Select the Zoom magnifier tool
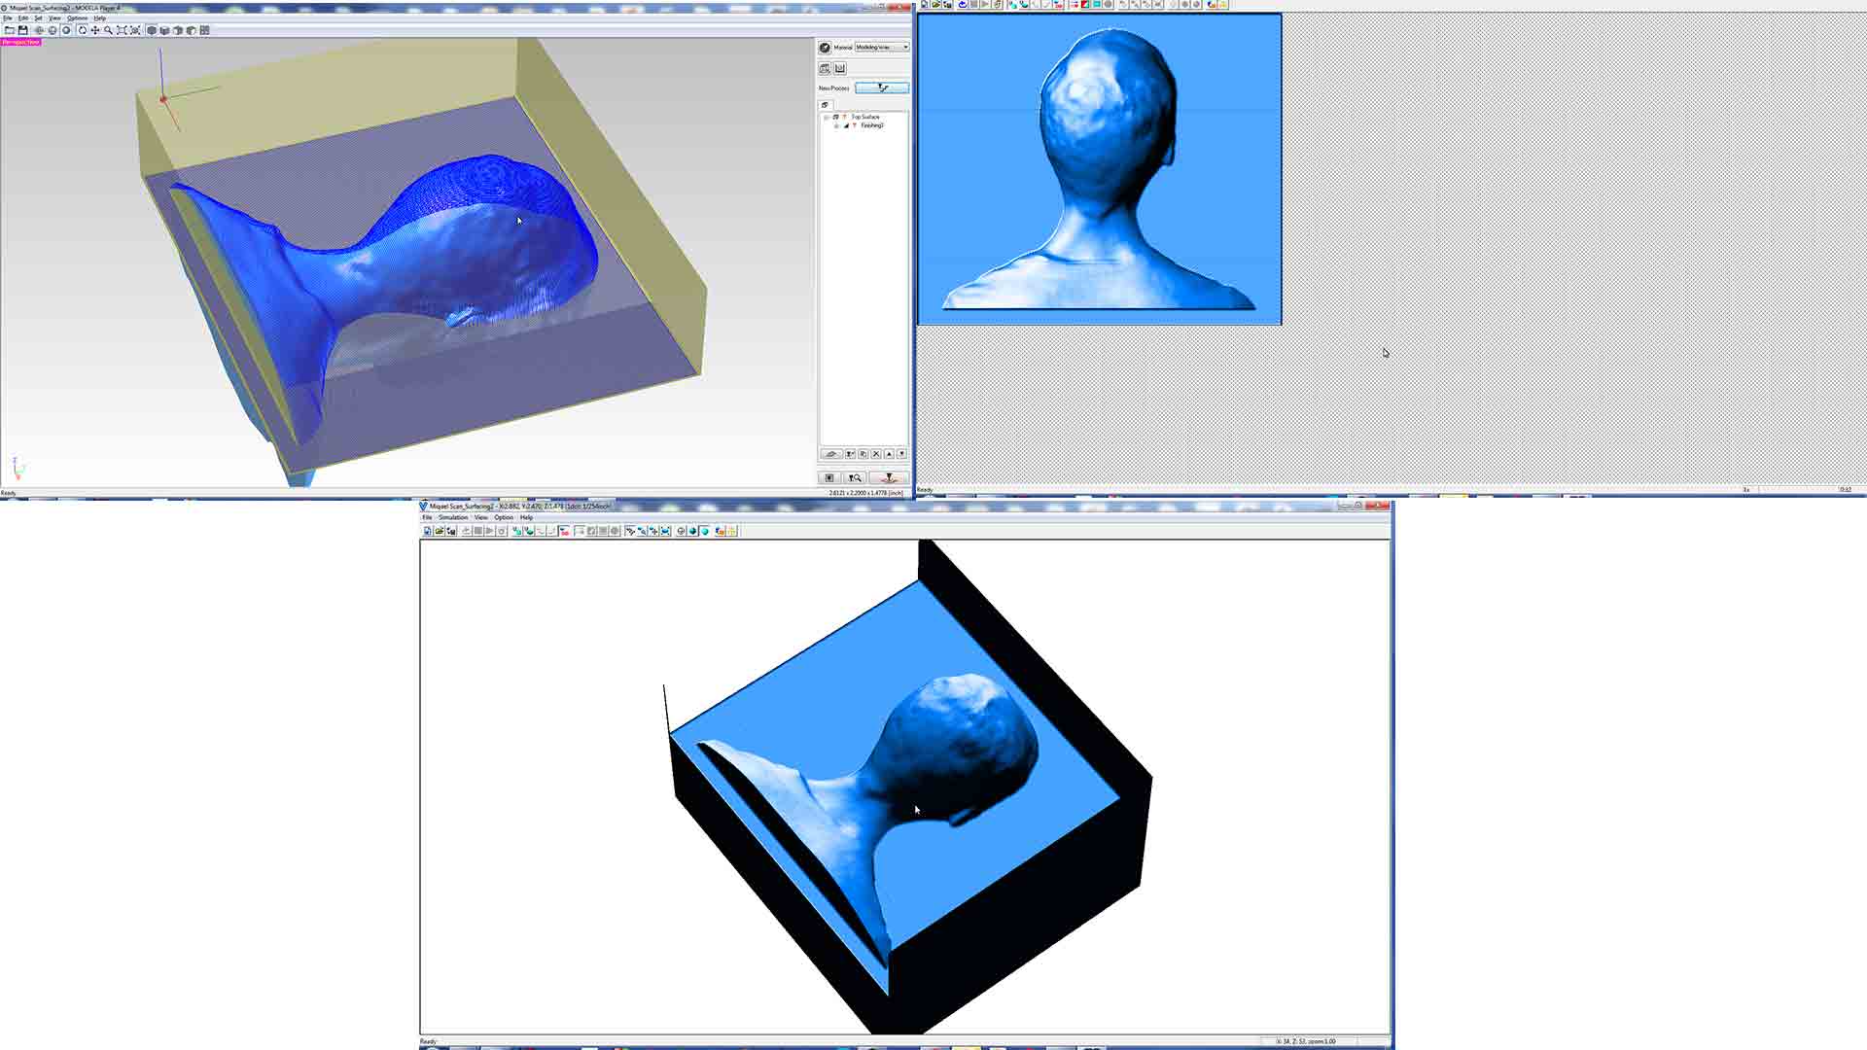This screenshot has width=1867, height=1050. coord(108,30)
